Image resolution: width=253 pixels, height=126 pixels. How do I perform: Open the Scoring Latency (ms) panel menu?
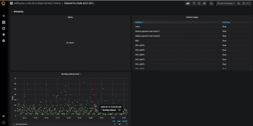coord(71,74)
